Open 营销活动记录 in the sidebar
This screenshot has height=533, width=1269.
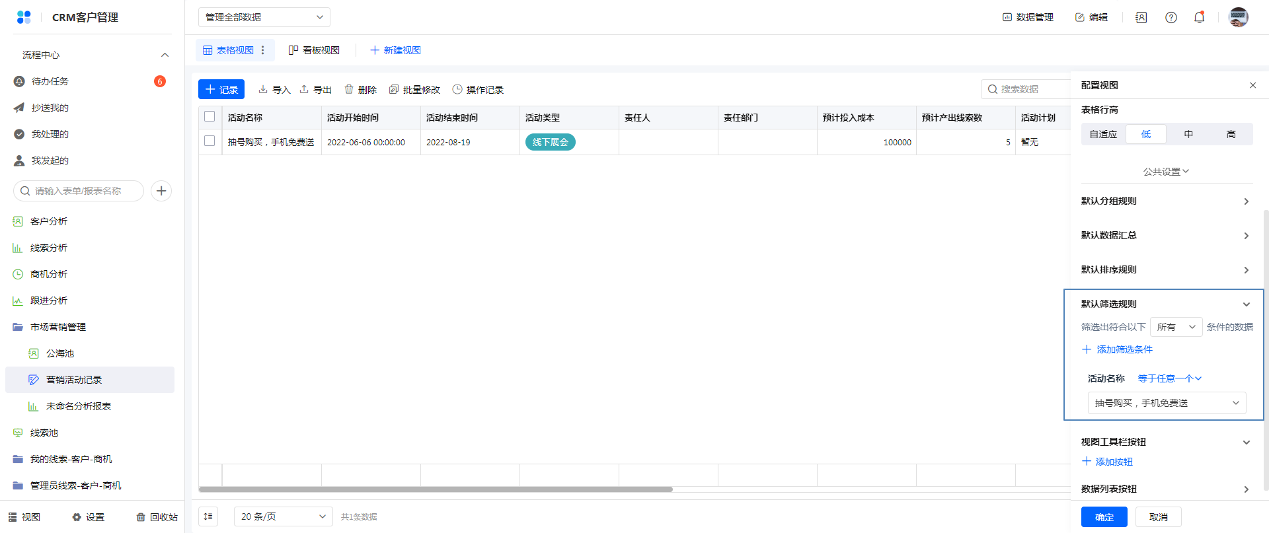(74, 380)
